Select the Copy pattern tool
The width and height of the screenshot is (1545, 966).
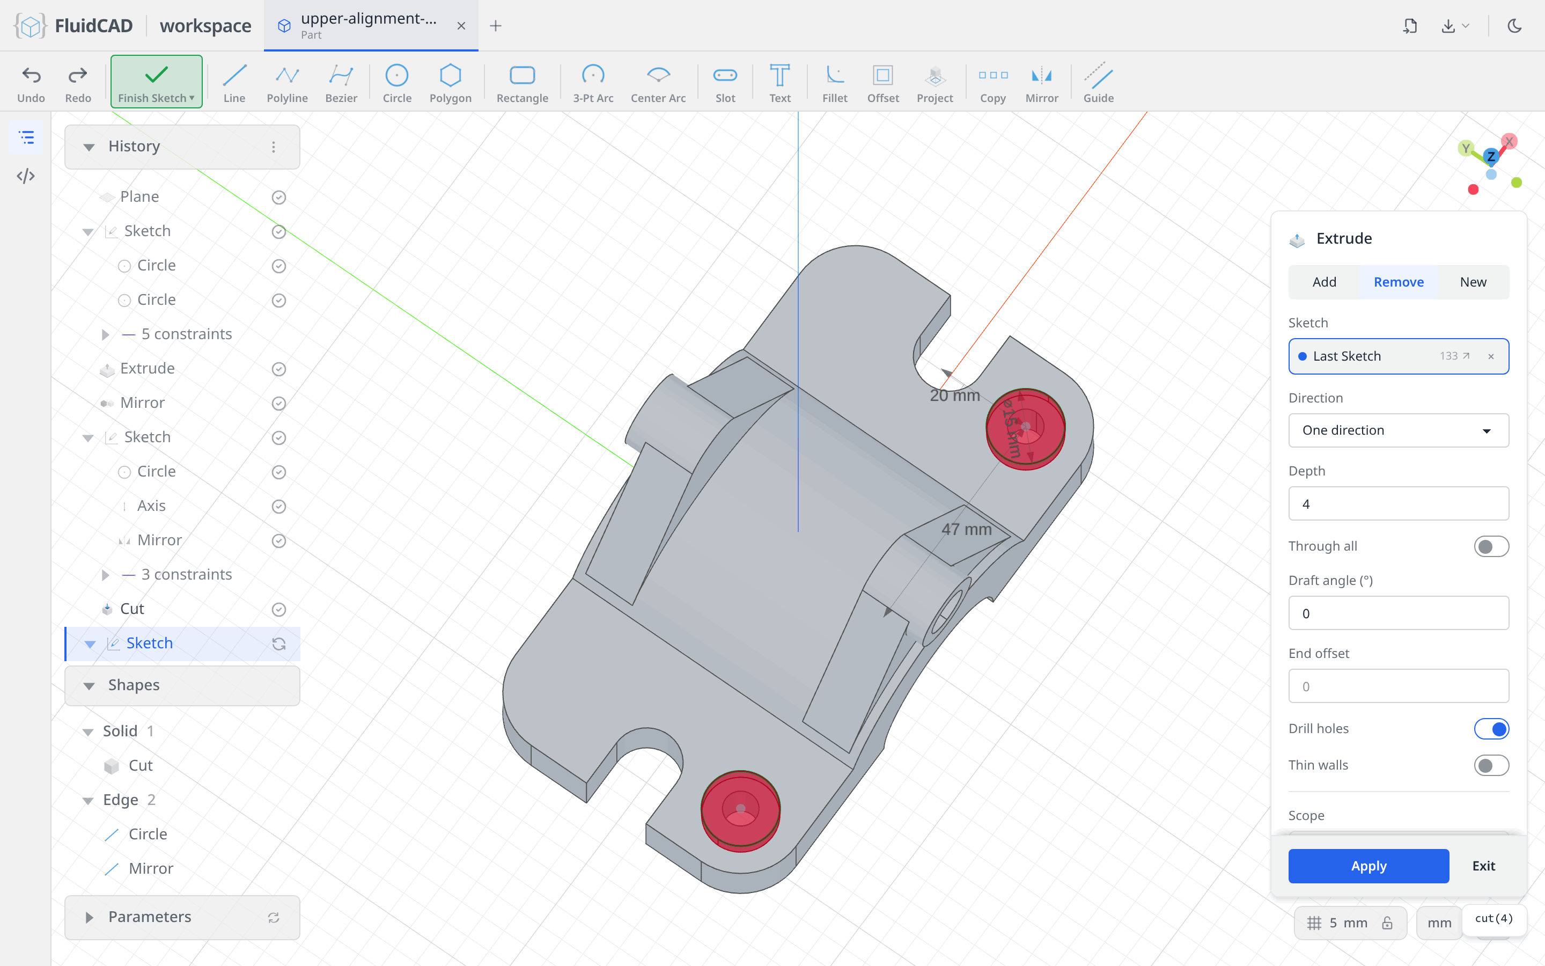coord(993,83)
